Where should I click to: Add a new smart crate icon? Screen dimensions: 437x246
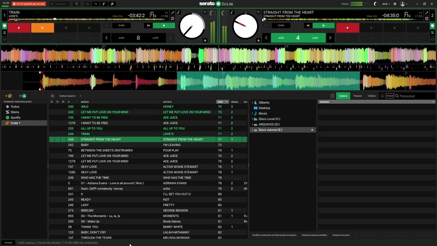[23, 96]
